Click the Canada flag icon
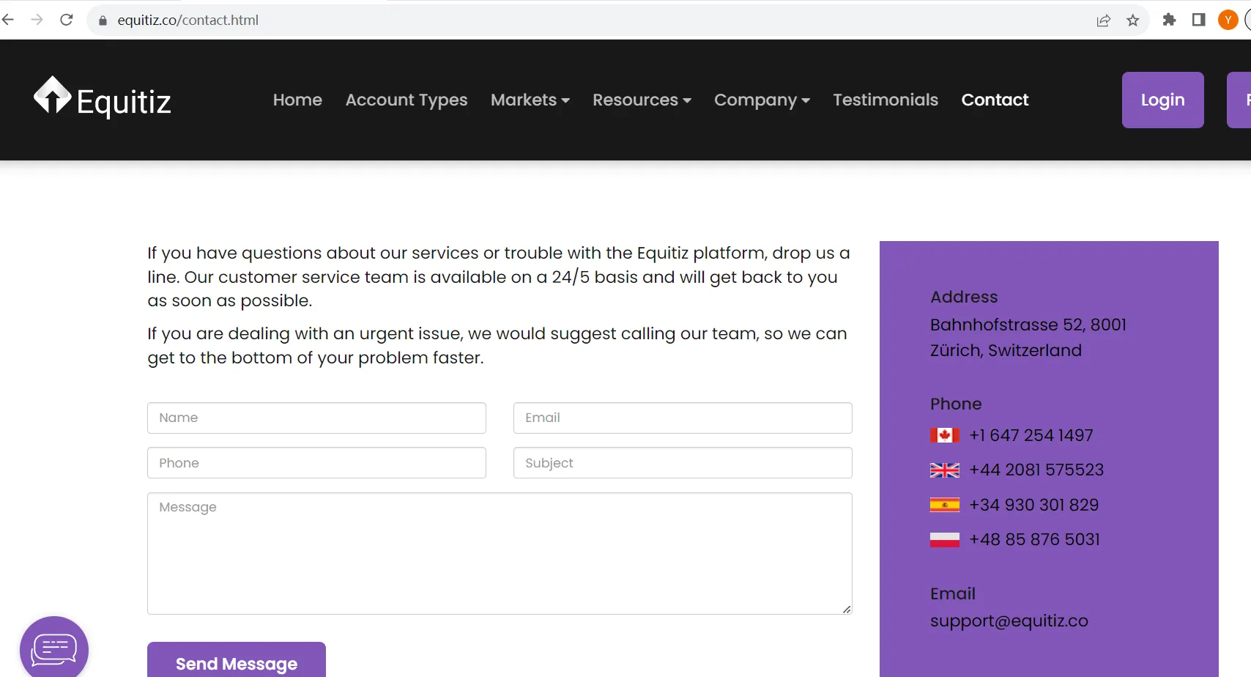 [x=945, y=435]
